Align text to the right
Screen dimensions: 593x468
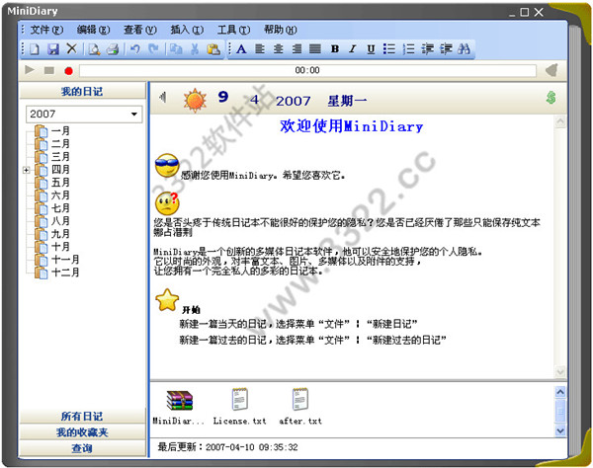tap(296, 49)
